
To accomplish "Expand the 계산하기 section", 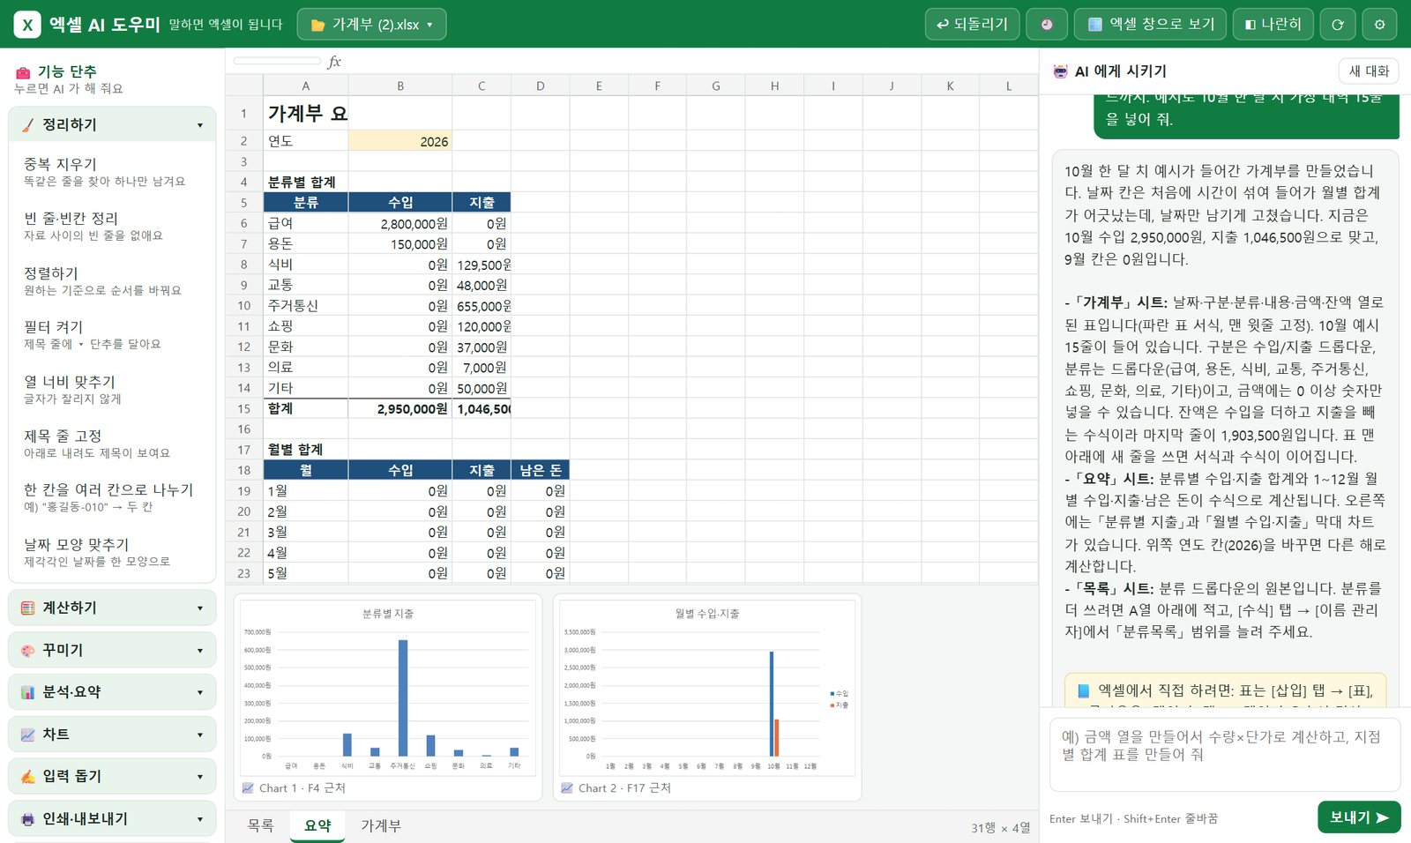I will 112,608.
